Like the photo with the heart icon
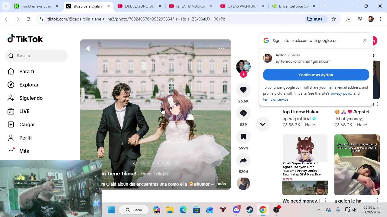This screenshot has width=387, height=217. [x=243, y=90]
